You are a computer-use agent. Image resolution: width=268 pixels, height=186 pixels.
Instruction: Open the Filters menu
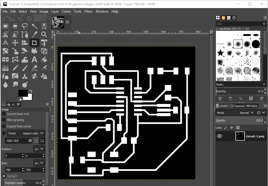coord(88,11)
